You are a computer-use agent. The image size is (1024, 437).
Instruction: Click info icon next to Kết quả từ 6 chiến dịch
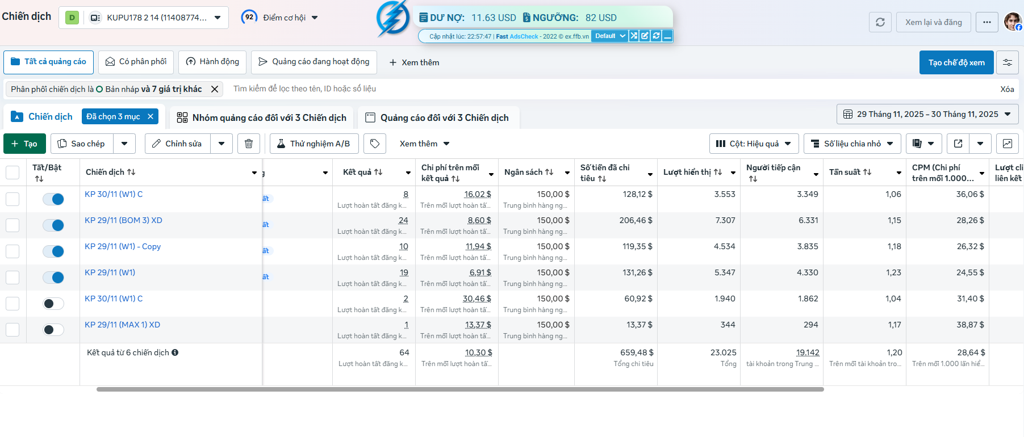pos(175,352)
